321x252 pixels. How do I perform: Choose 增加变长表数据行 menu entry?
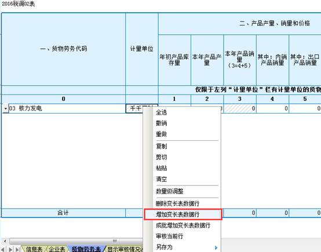click(177, 214)
